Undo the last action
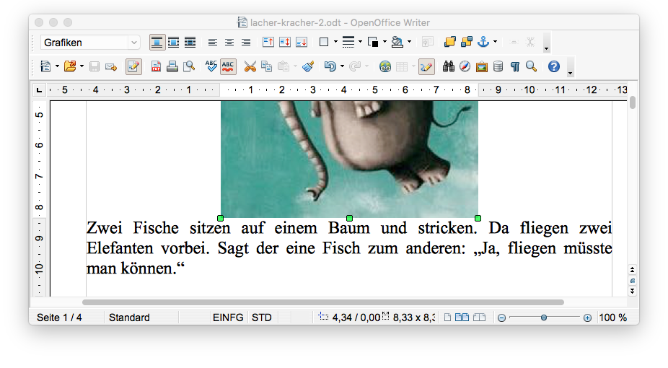 pos(330,66)
